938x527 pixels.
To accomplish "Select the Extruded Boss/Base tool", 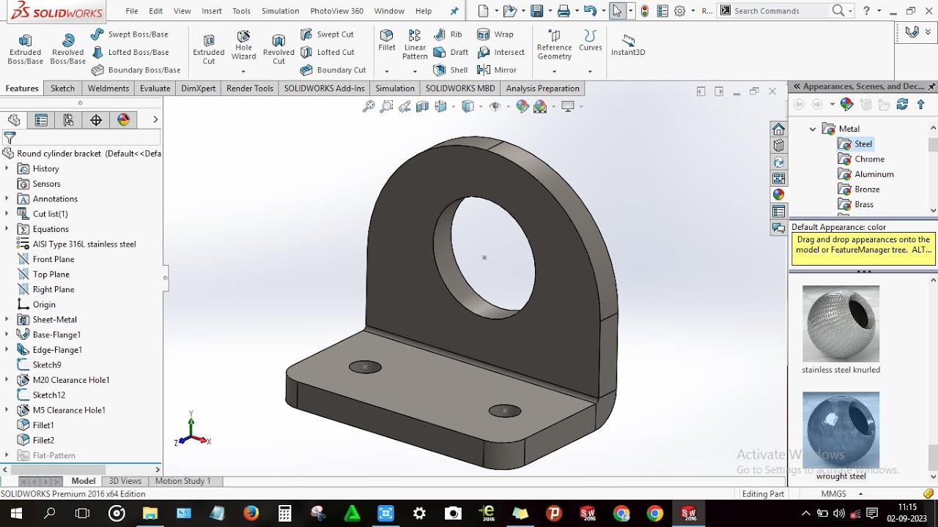I will 25,48.
